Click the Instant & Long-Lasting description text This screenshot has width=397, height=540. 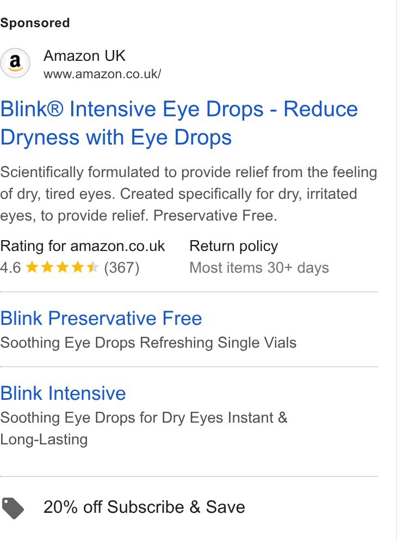click(144, 429)
